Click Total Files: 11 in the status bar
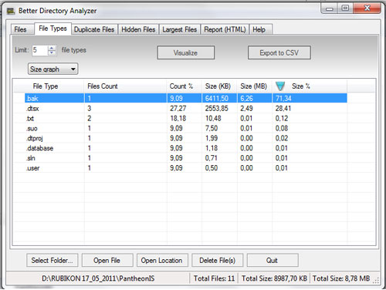Viewport: 386px width, 290px height. pyautogui.click(x=214, y=278)
